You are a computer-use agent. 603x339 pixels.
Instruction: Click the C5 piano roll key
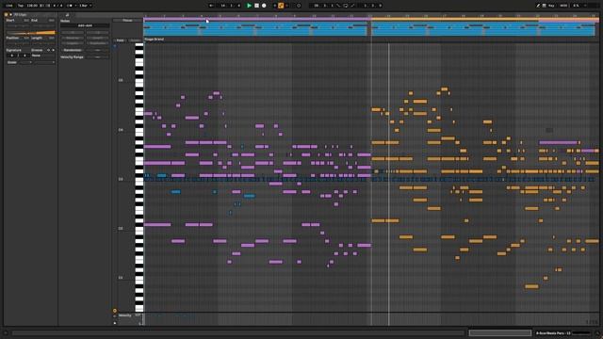coord(139,80)
